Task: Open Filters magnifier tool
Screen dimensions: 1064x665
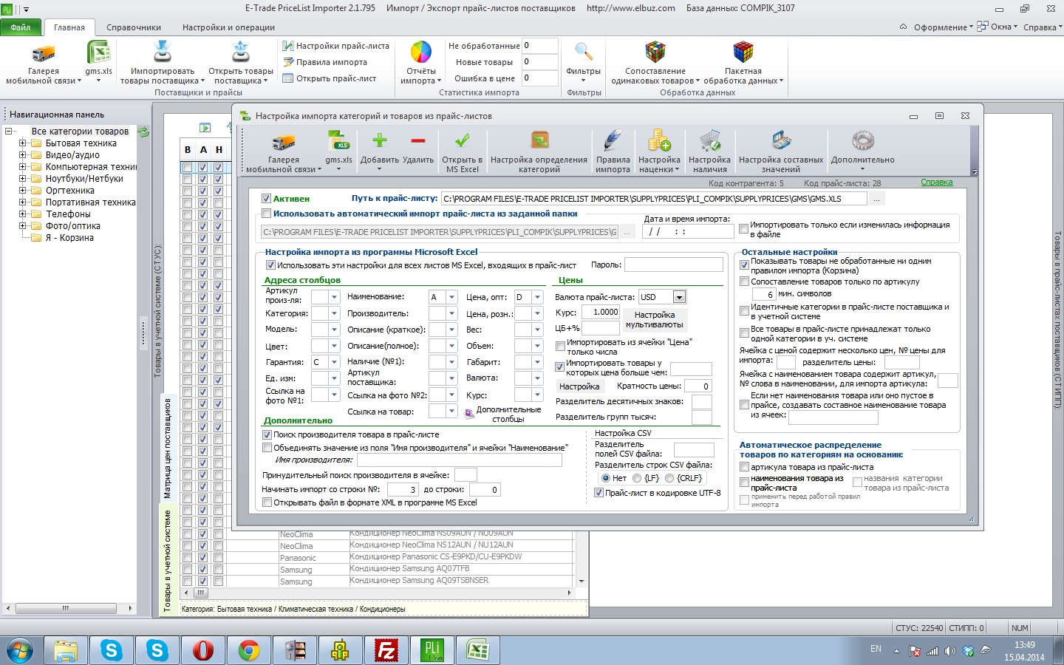Action: click(x=584, y=53)
